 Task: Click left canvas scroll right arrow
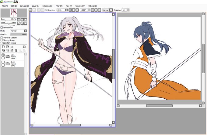pyautogui.click(x=111, y=125)
